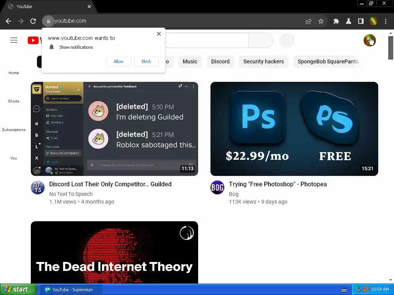Open the No Text To Speech channel avatar

pos(38,187)
